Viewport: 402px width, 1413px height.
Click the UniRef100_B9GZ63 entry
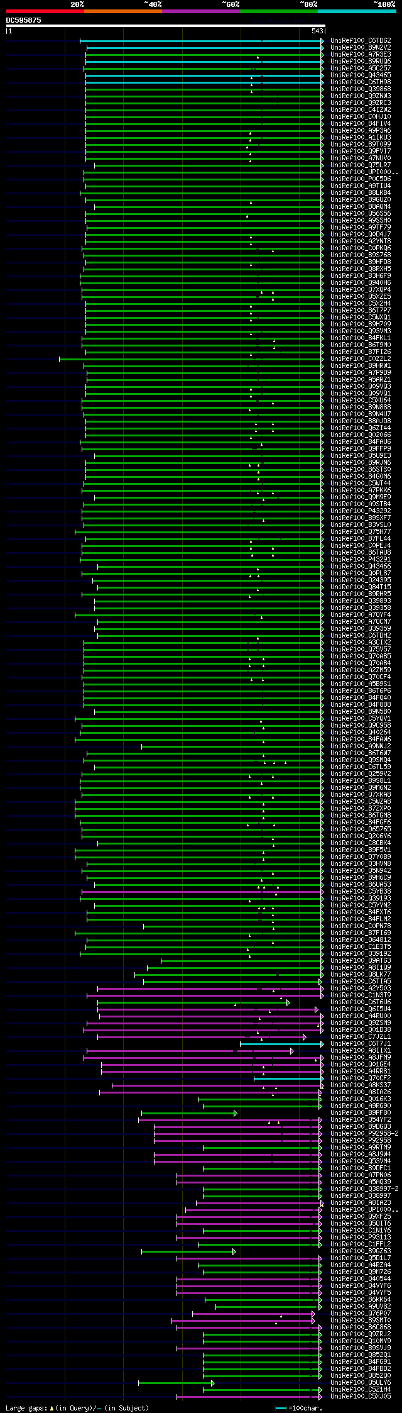click(x=361, y=1251)
